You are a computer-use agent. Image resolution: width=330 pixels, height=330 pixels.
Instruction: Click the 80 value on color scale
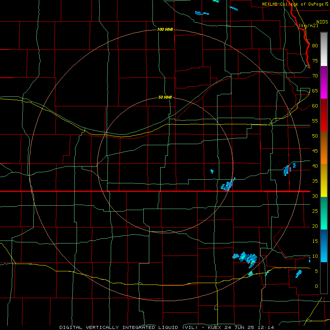coord(315,46)
